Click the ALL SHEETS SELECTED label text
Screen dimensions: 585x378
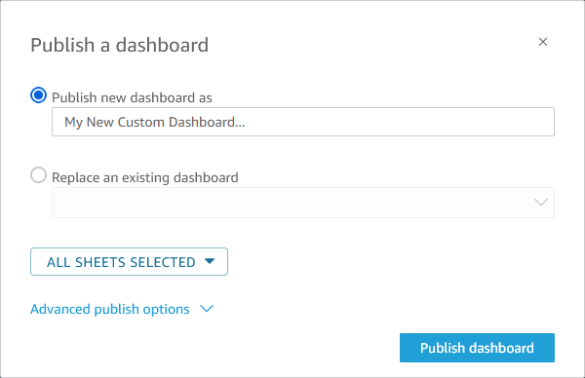coord(121,262)
